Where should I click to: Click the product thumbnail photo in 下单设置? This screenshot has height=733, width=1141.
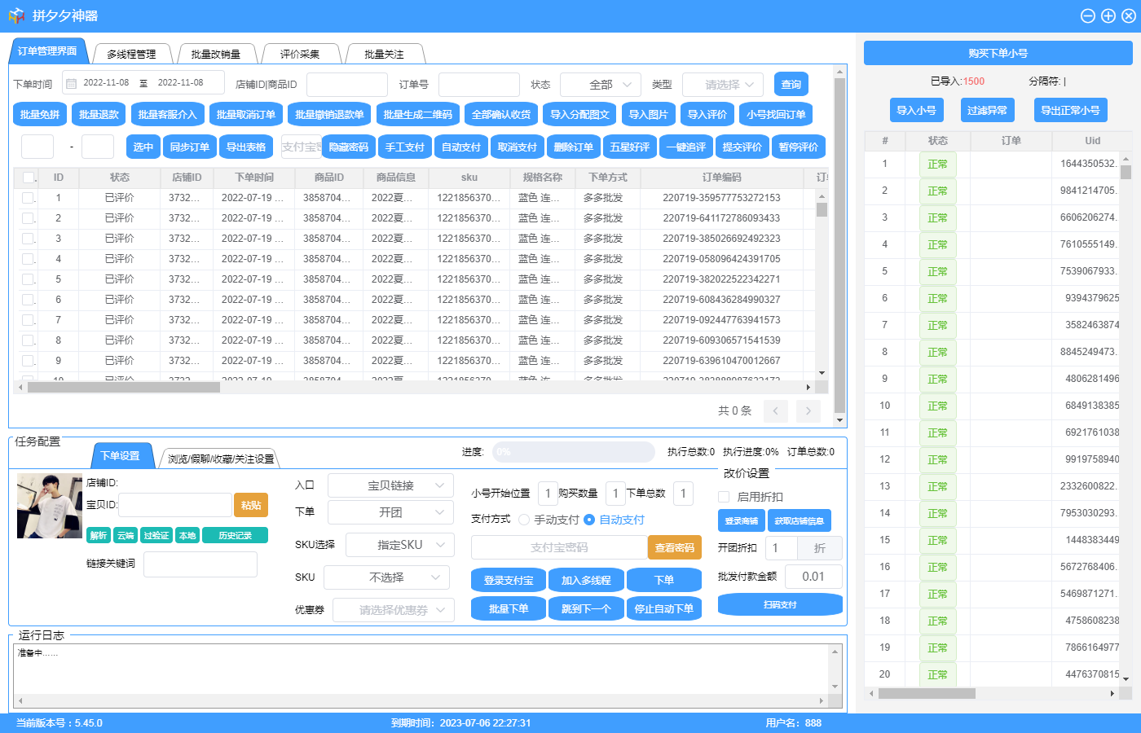(50, 506)
